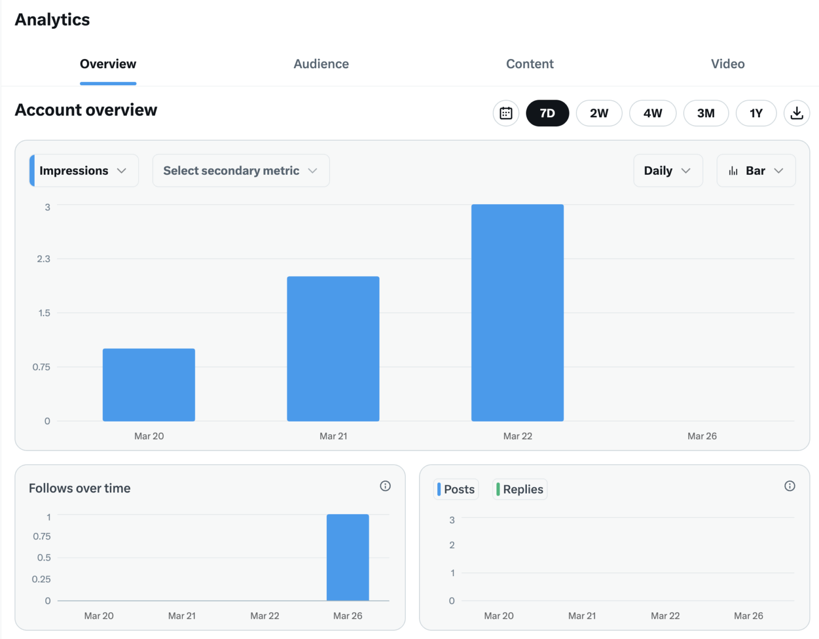Viewport: 819px width, 639px height.
Task: Open the Daily granularity dropdown
Action: pyautogui.click(x=668, y=171)
